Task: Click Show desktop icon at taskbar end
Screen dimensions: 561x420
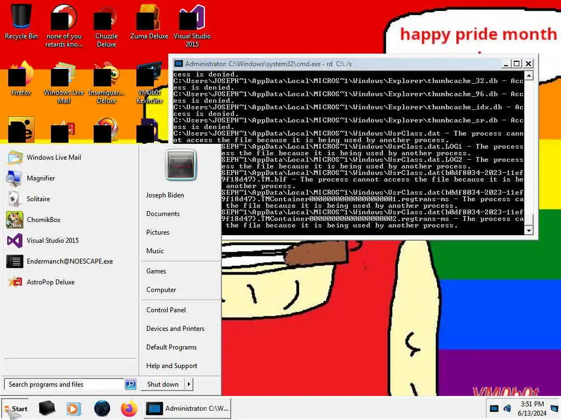Action: point(554,408)
